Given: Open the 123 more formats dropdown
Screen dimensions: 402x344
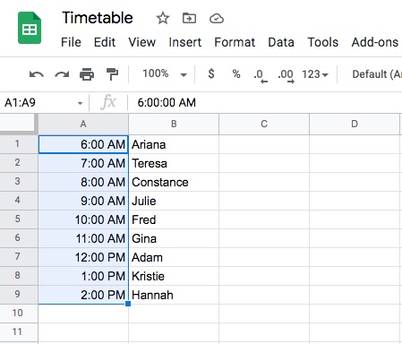Looking at the screenshot, I should click(x=315, y=74).
